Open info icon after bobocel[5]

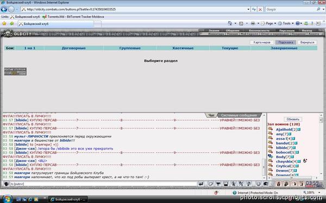pos(298,153)
